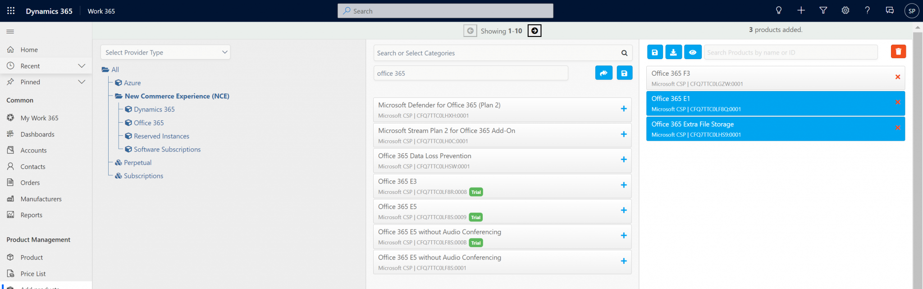Remove Office 365 Extra File Storage
923x289 pixels.
(x=898, y=128)
